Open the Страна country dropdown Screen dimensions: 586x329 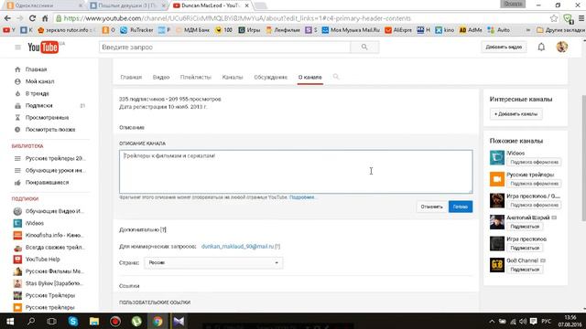213,262
